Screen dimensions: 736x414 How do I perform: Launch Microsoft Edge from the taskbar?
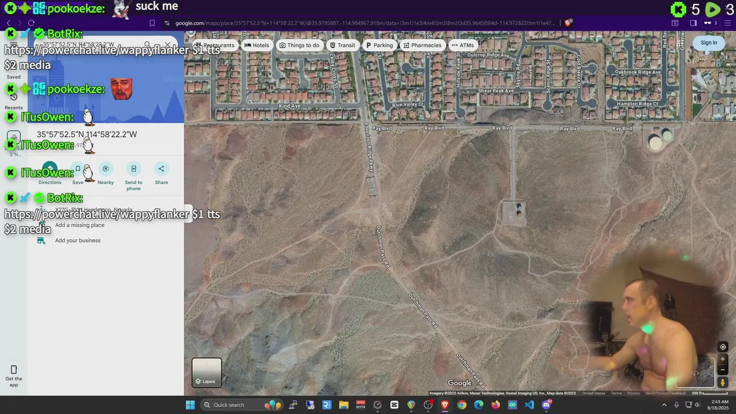tap(478, 405)
